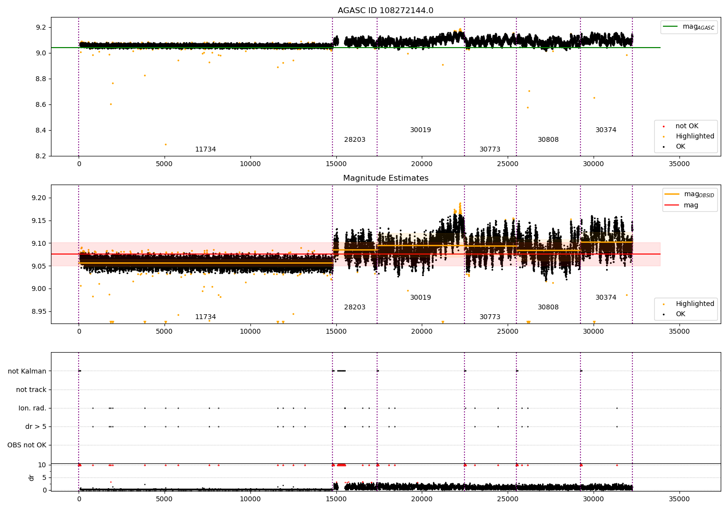Click obsid label 28203 in the top plot
Viewport: 728px width, 510px height.
coord(355,140)
